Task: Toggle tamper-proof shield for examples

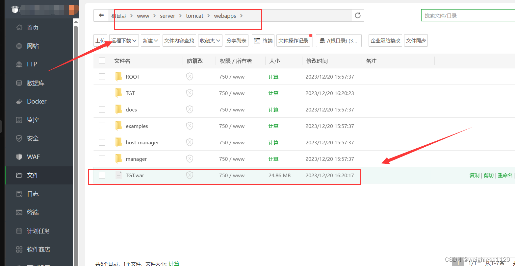Action: 190,126
